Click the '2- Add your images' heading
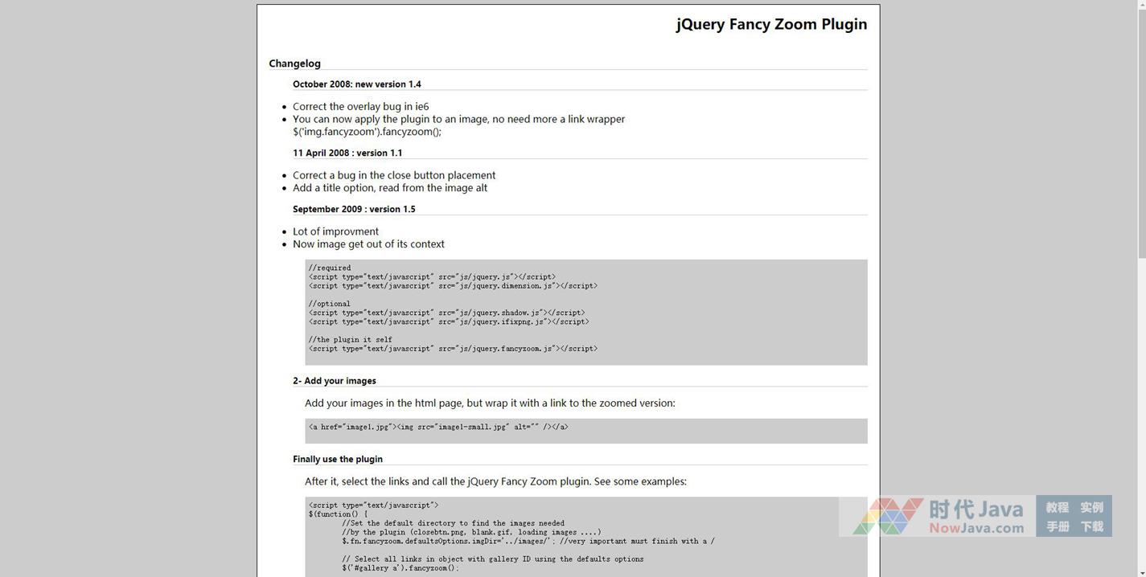Screen dimensions: 1146x577 [x=334, y=381]
